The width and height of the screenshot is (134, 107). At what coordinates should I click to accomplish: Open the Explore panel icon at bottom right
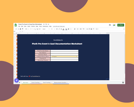(x=123, y=82)
